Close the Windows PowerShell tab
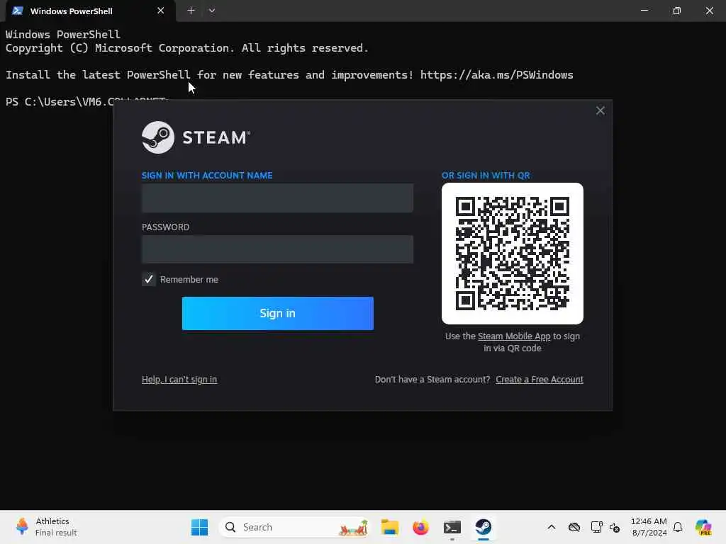 161,11
